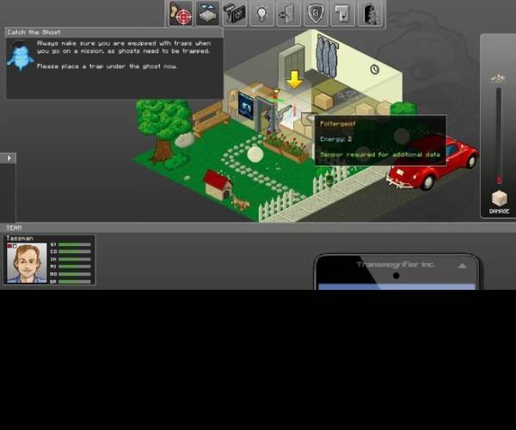Select team member Tasman's portrait
The height and width of the screenshot is (430, 516).
(27, 263)
